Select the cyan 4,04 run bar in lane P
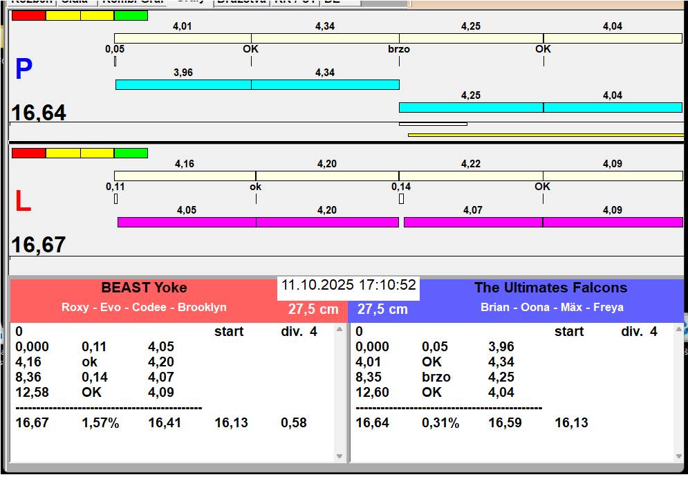Image resolution: width=688 pixels, height=495 pixels. (613, 107)
